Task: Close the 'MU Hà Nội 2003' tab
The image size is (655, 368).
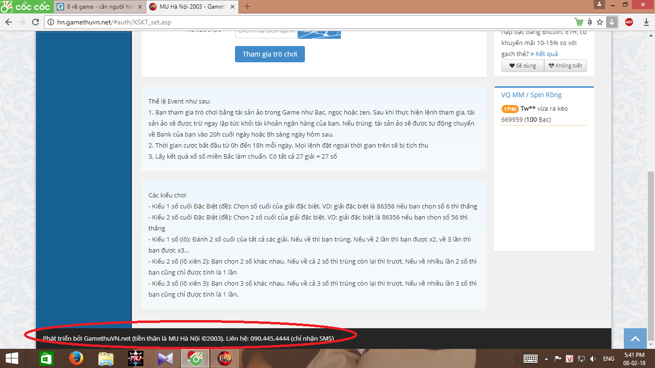Action: point(233,7)
